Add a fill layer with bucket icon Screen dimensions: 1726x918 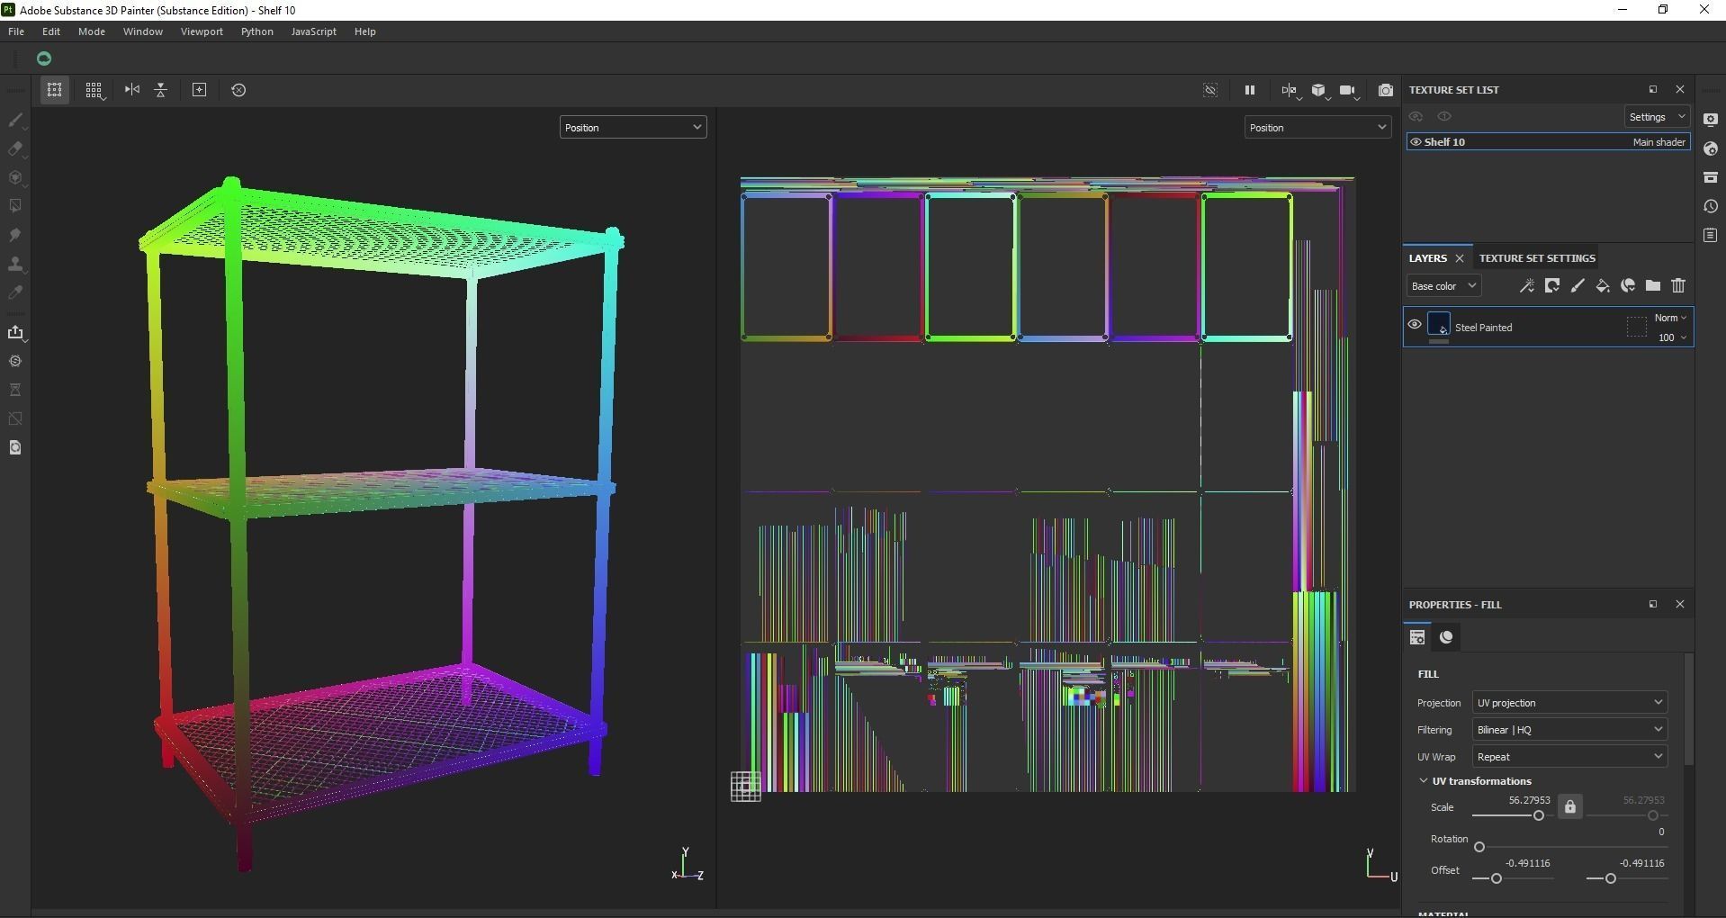1603,286
